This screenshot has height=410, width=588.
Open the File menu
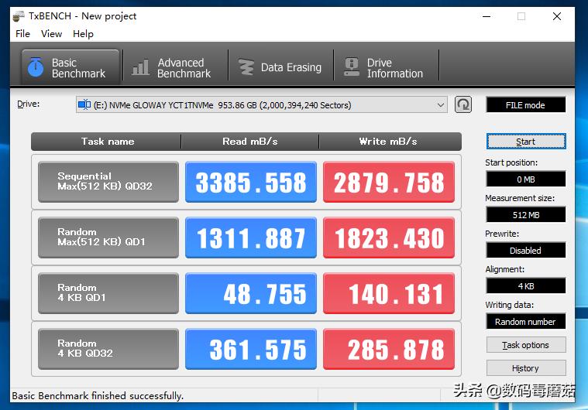coord(22,34)
